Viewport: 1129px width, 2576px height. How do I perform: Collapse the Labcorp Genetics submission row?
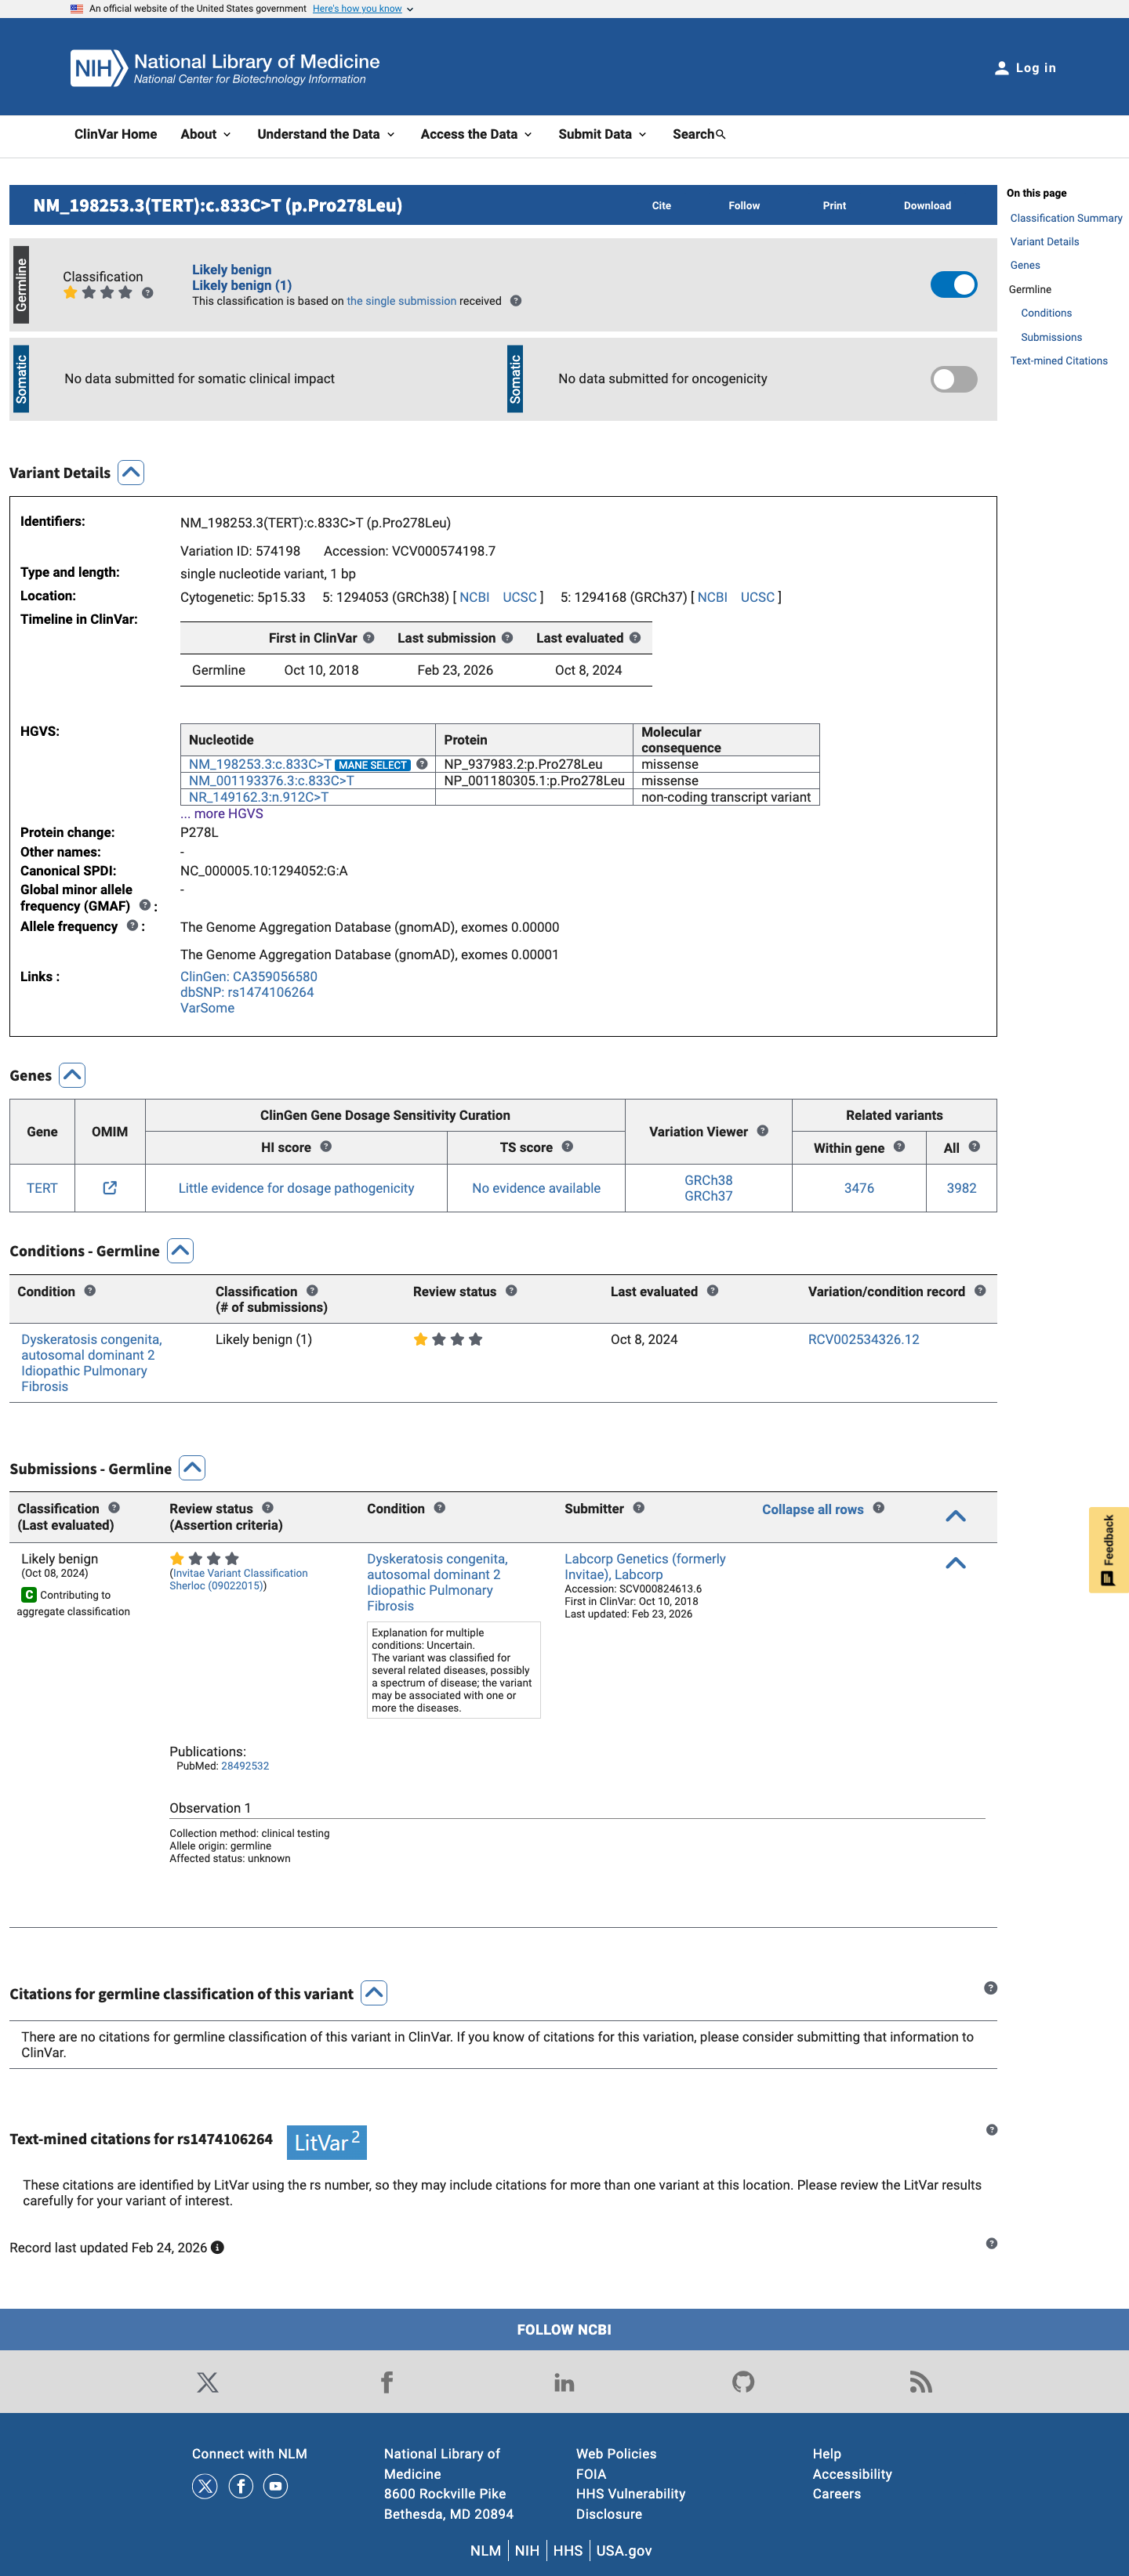point(955,1563)
